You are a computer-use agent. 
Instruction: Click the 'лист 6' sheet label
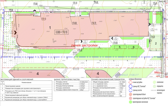pos(162,2)
